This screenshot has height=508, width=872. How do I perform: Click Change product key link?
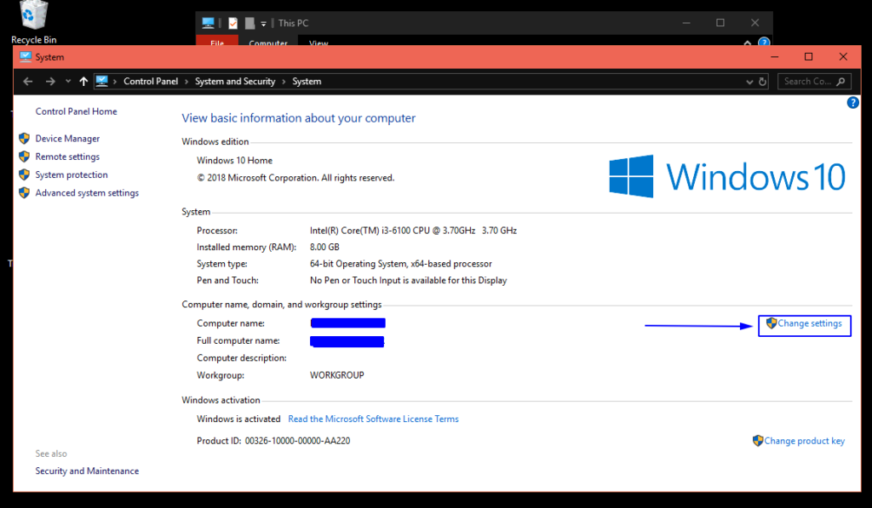tap(804, 441)
